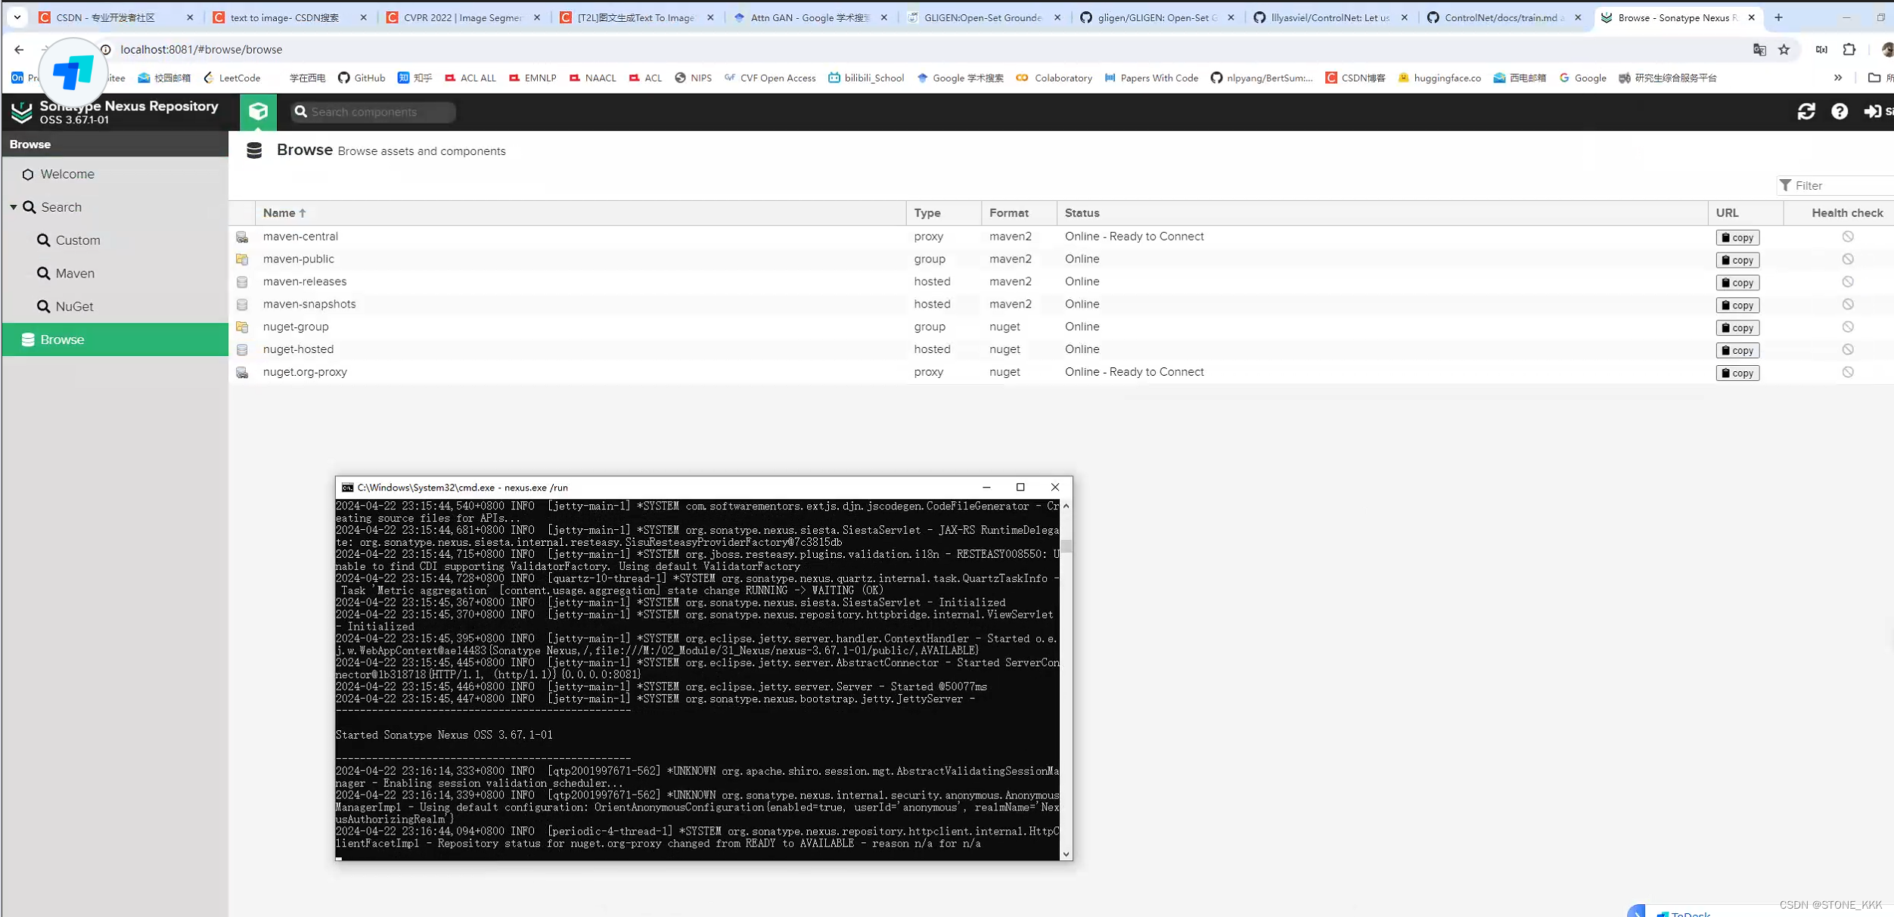The width and height of the screenshot is (1894, 917).
Task: Click health check icon for maven-central
Action: coord(1848,237)
